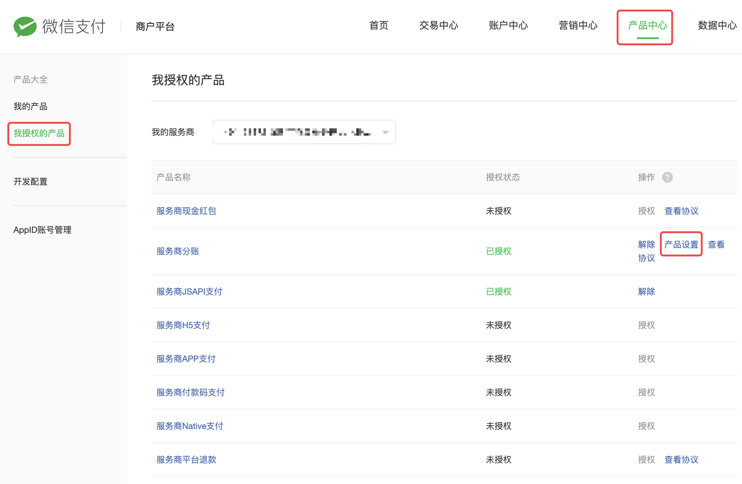This screenshot has width=742, height=484.
Task: Click the 我授权的产品 page title
Action: [x=188, y=80]
